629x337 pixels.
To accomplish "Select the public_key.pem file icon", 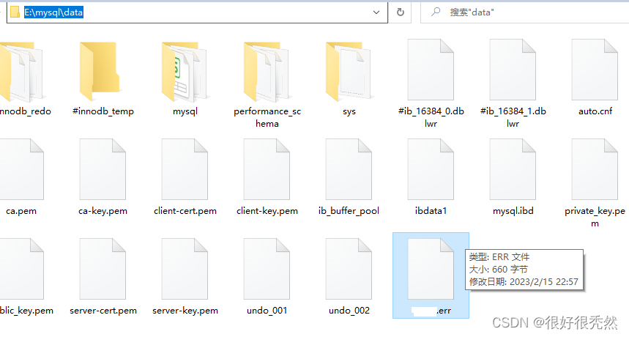I will click(21, 269).
